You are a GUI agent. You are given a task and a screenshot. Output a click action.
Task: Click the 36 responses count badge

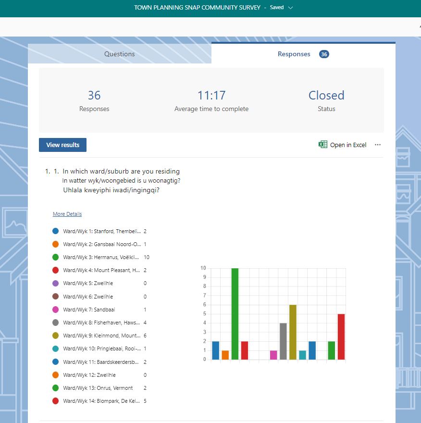tap(324, 54)
